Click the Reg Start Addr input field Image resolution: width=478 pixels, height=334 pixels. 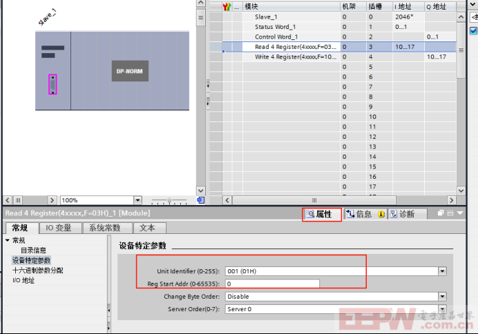pyautogui.click(x=272, y=284)
